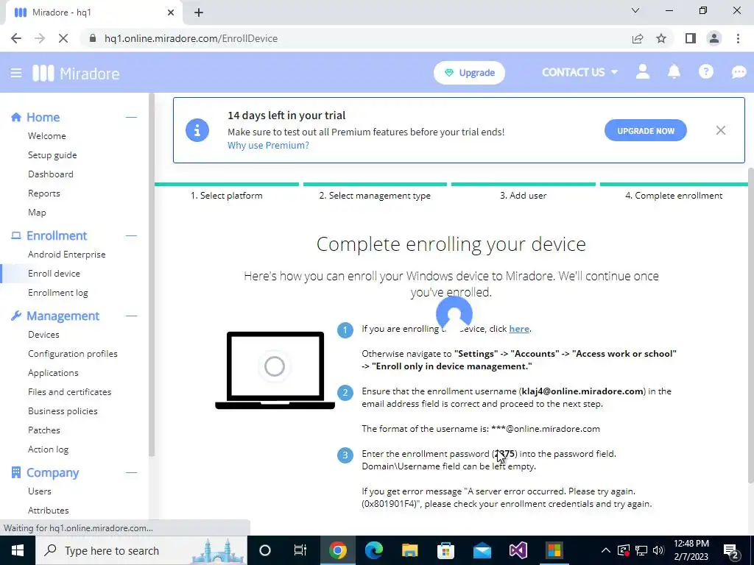Click the Upgrade diamond button

pyautogui.click(x=469, y=73)
